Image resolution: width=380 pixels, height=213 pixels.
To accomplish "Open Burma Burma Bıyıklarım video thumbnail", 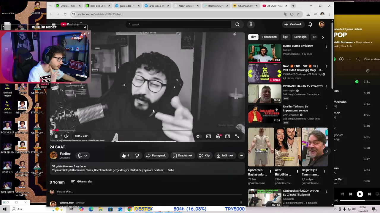I will coord(265,53).
